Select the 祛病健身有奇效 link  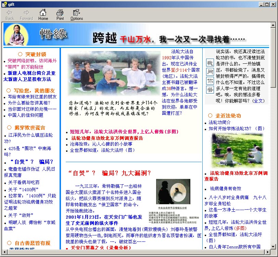coord(225,188)
